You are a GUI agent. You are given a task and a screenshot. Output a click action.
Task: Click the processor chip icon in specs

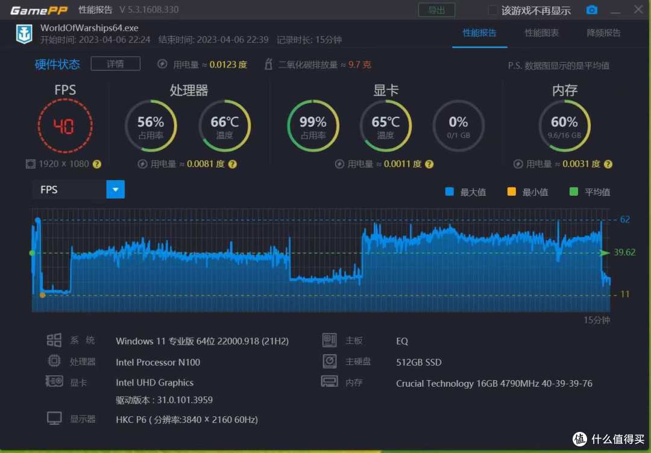[54, 361]
